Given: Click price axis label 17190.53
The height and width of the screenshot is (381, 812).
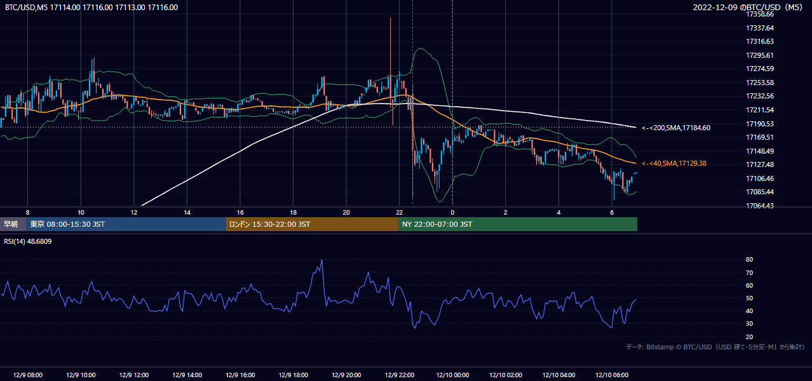Looking at the screenshot, I should point(760,124).
